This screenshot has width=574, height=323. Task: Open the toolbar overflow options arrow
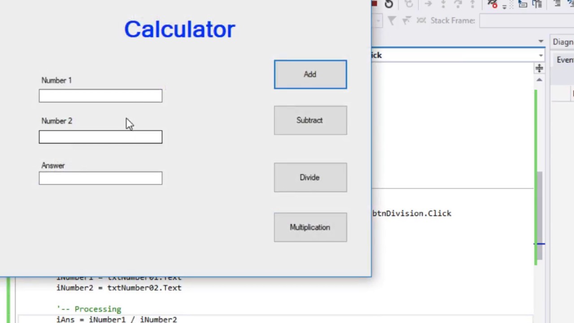504,7
